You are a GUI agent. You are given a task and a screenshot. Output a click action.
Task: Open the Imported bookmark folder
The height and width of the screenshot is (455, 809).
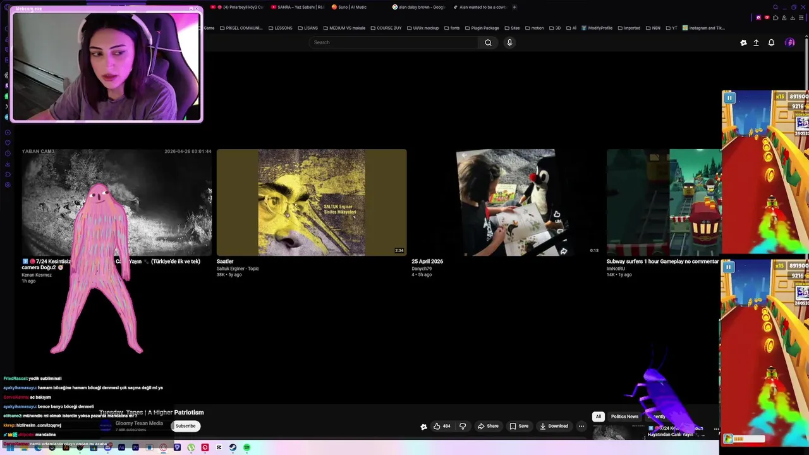click(x=629, y=28)
